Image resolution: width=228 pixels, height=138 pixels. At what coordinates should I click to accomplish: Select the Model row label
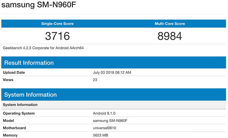click(x=9, y=121)
